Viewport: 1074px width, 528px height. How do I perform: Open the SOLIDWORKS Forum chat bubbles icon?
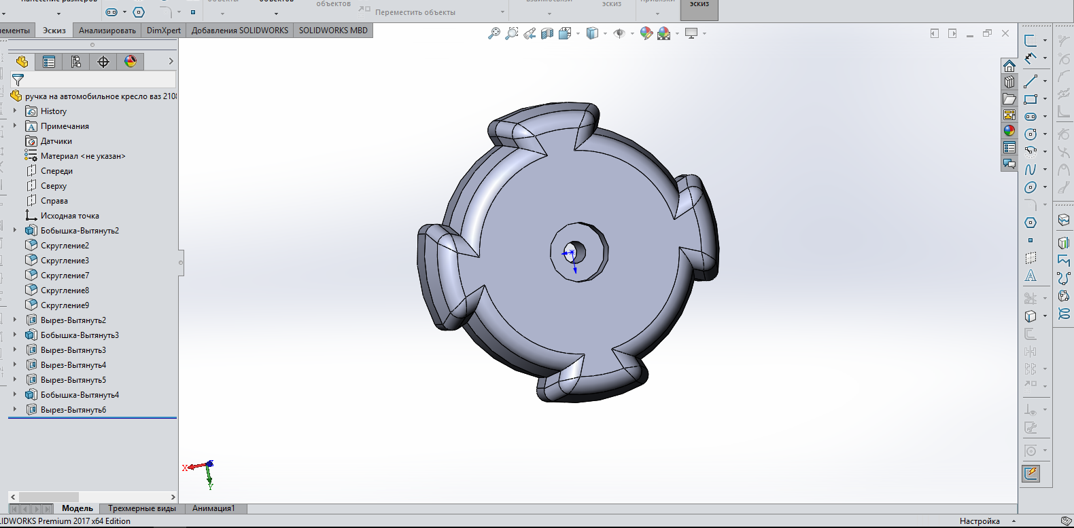click(x=1009, y=164)
